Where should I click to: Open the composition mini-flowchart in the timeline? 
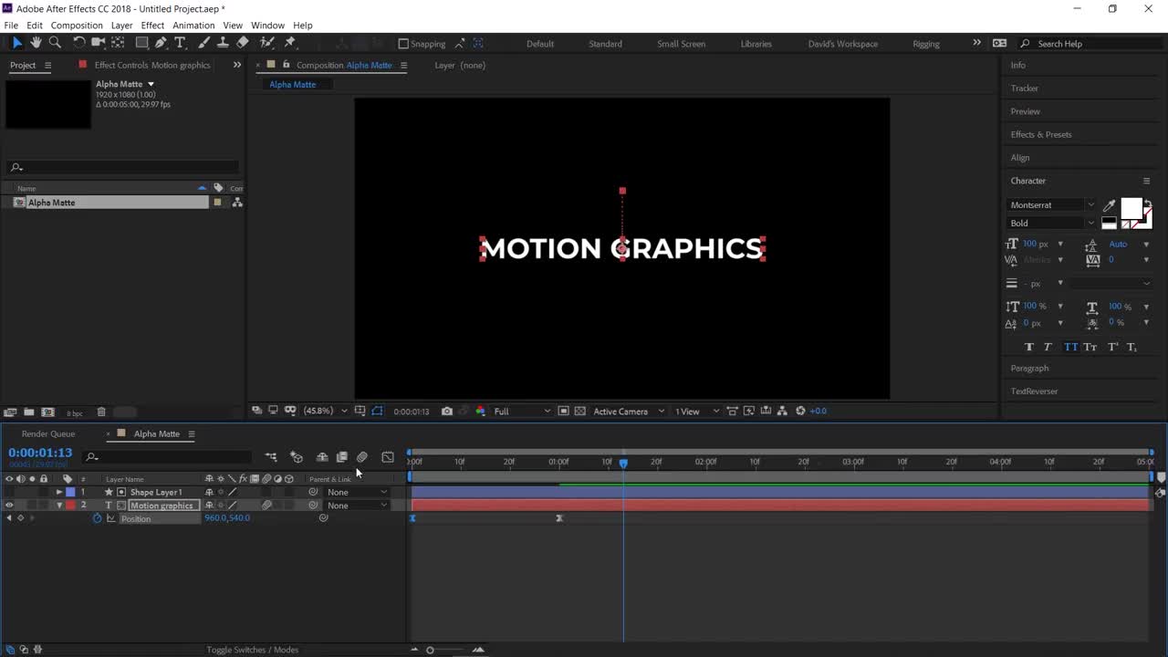(271, 457)
